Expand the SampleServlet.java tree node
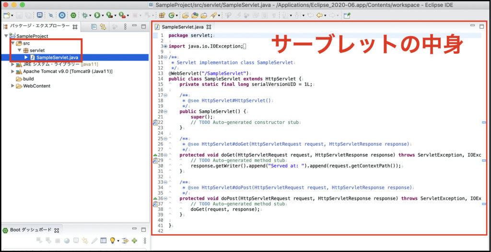This screenshot has height=252, width=491. tap(26, 57)
